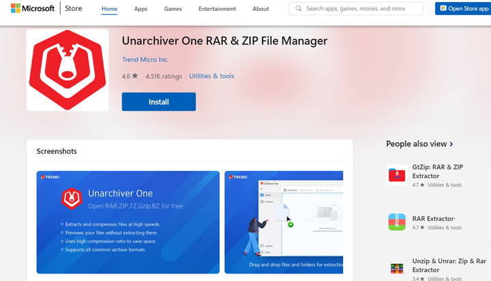Click the 4.6 star rating
The image size is (491, 281).
(130, 76)
